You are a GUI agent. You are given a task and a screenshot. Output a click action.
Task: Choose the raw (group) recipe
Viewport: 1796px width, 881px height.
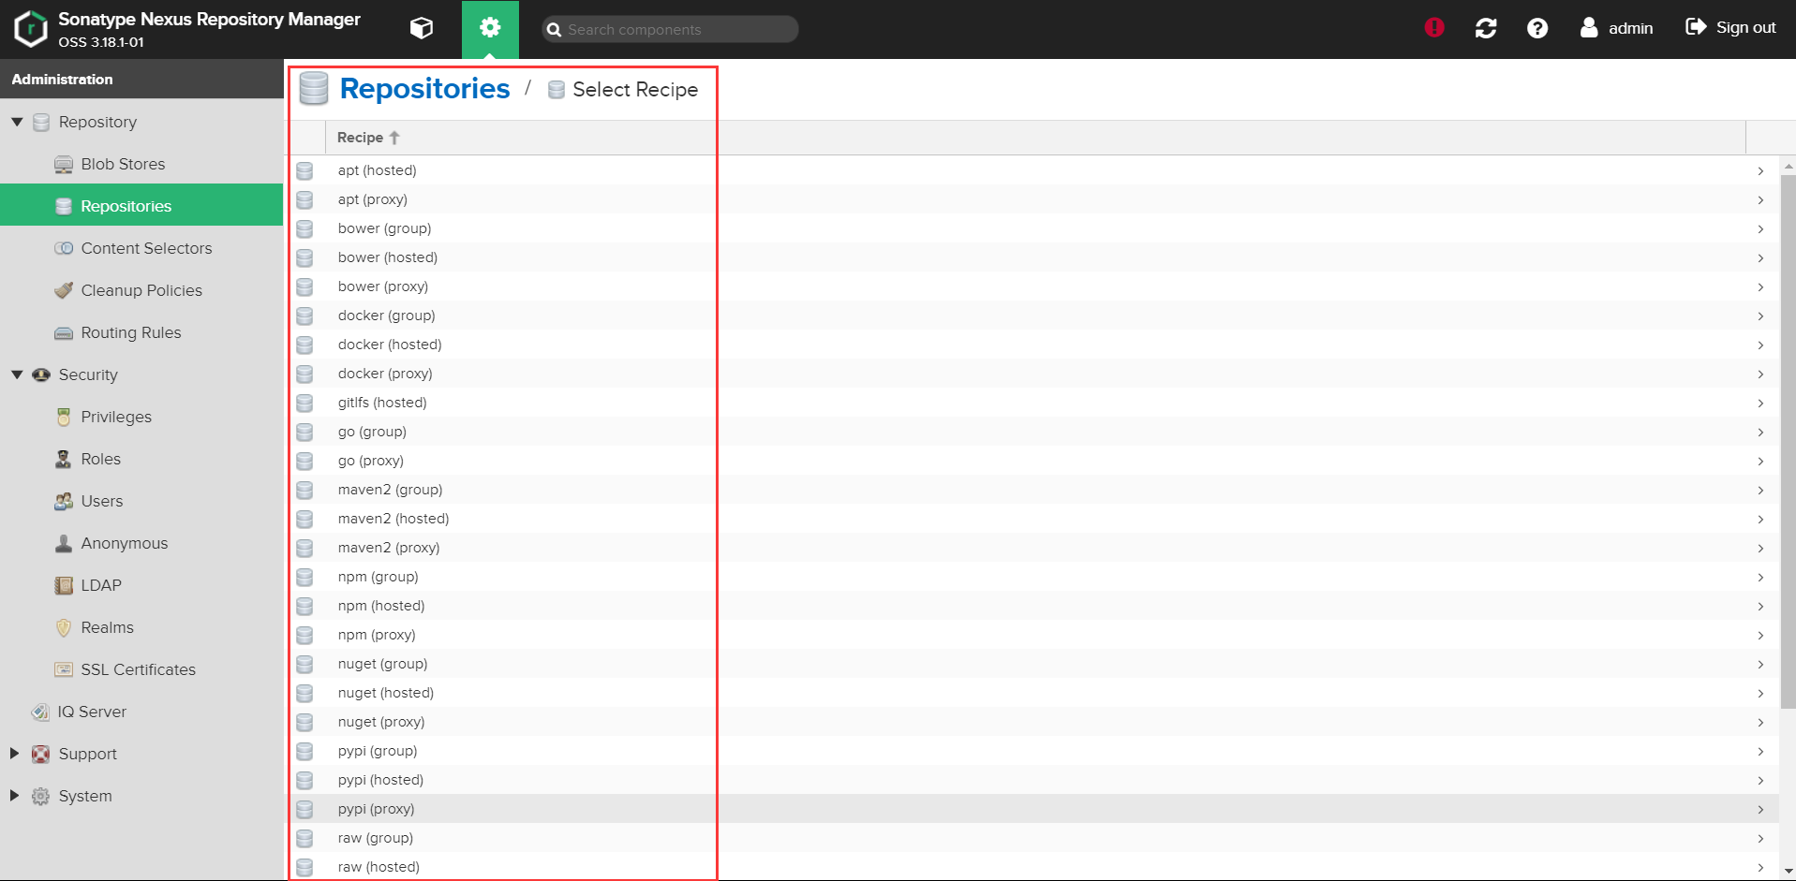tap(1032, 838)
